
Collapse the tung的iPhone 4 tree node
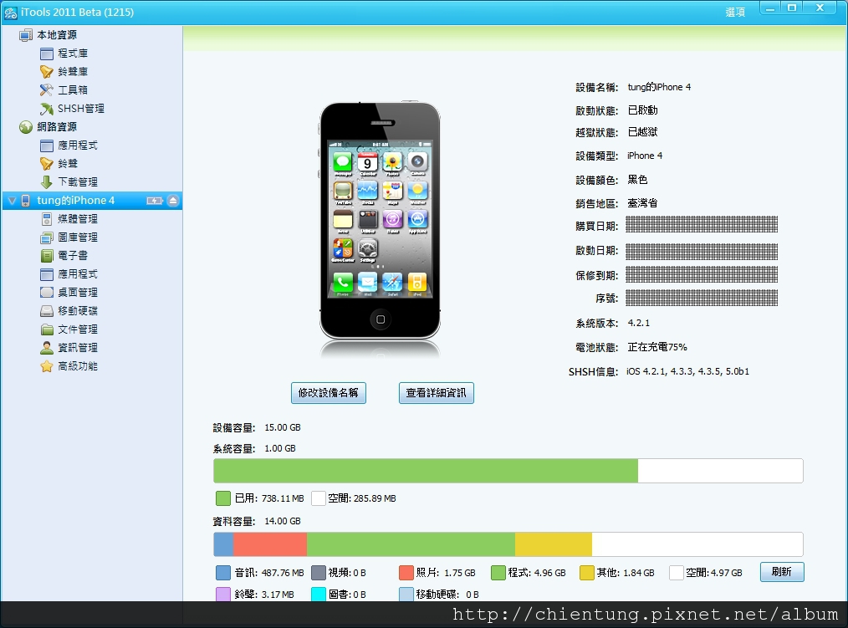coord(12,201)
